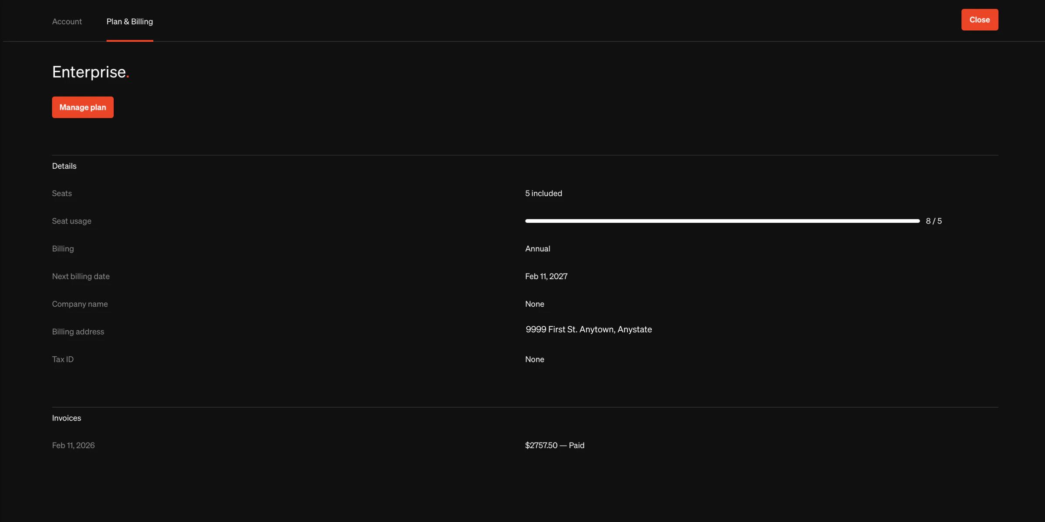Click the '5 included' seats value
The image size is (1045, 522).
coord(543,193)
